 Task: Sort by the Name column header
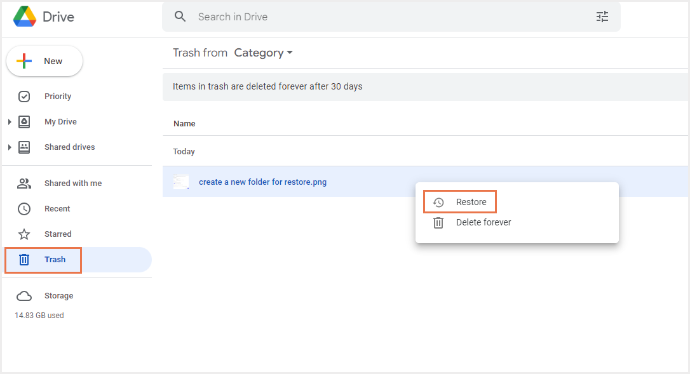(184, 124)
